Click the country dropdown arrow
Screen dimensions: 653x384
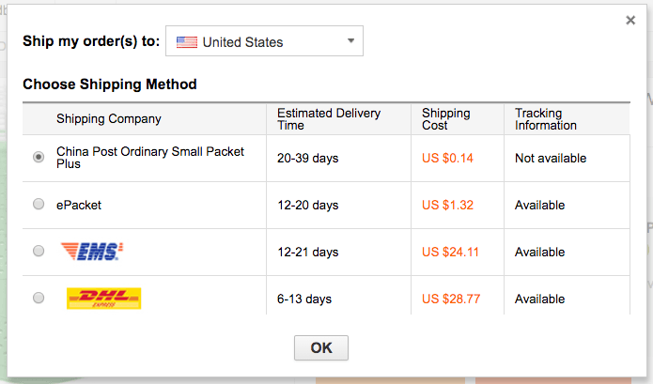coord(350,41)
